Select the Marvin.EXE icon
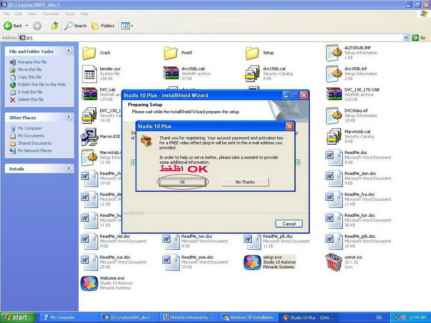 [x=89, y=137]
